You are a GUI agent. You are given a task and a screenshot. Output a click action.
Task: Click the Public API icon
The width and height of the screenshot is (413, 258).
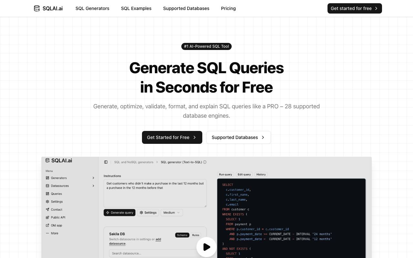tap(47, 217)
